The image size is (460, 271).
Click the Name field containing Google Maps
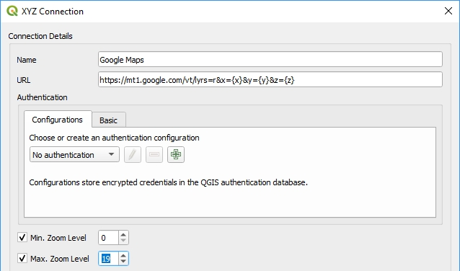coord(270,59)
